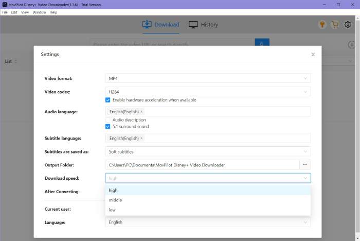
Task: Click the List sort arrows
Action: click(x=15, y=61)
